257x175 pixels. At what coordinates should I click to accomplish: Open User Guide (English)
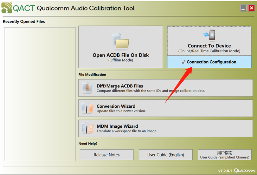[x=166, y=155]
